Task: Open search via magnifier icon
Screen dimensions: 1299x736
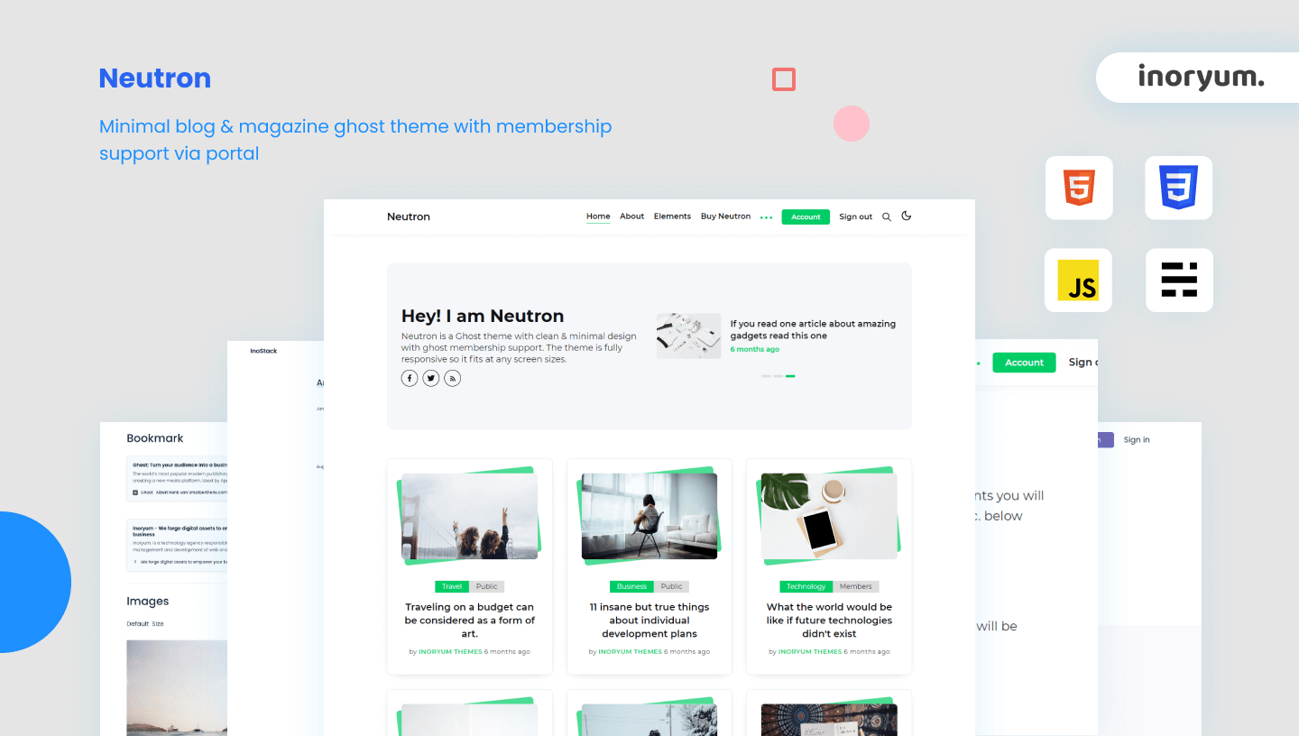Action: coord(887,216)
